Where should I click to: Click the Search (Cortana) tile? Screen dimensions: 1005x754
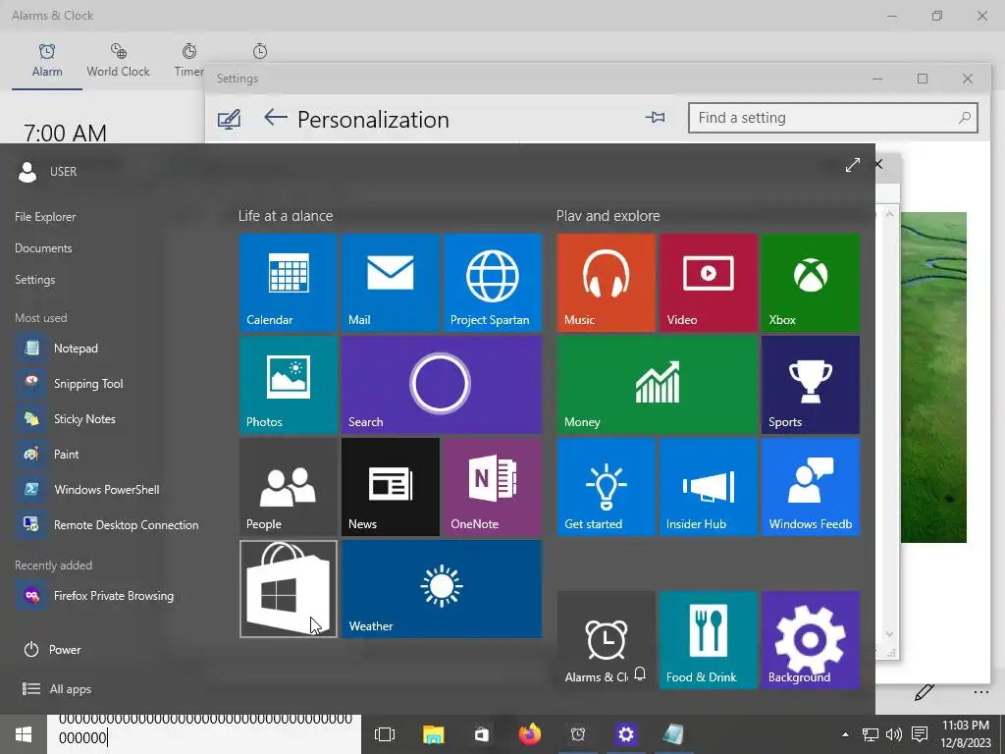point(442,385)
